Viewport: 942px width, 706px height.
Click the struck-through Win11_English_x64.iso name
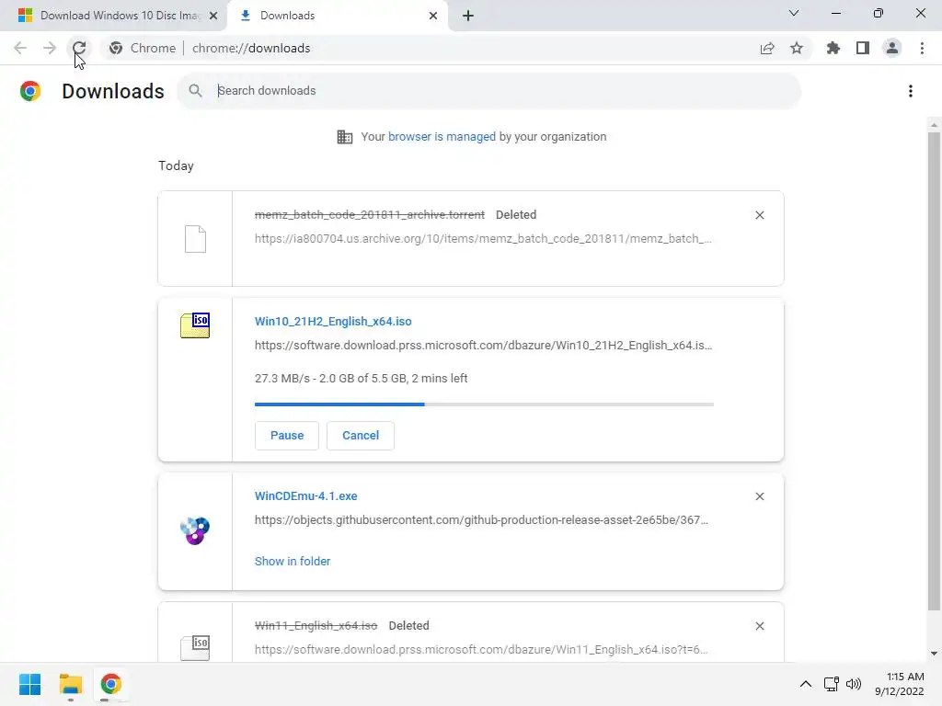(x=316, y=625)
